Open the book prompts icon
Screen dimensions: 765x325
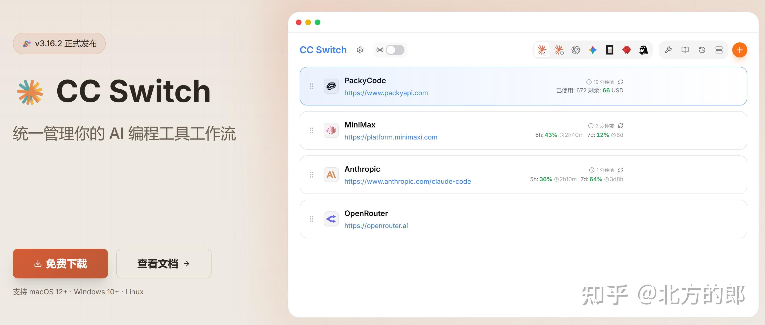[685, 50]
